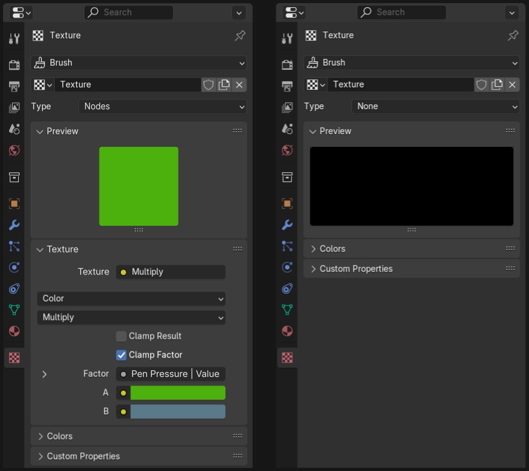The image size is (529, 471).
Task: Toggle fake user shield in right panel
Action: [482, 84]
